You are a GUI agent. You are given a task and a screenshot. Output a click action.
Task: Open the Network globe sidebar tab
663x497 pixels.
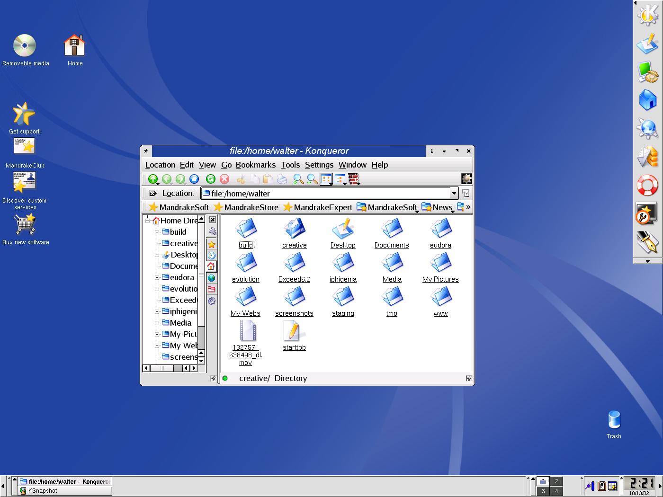pos(212,278)
